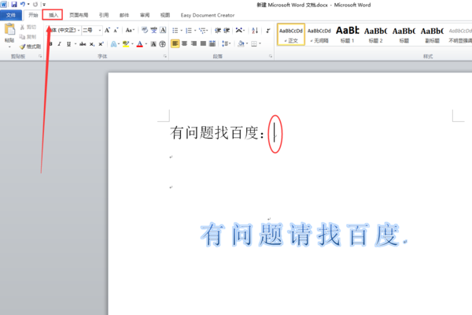472x315 pixels.
Task: Toggle underline formatting
Action: click(x=68, y=44)
